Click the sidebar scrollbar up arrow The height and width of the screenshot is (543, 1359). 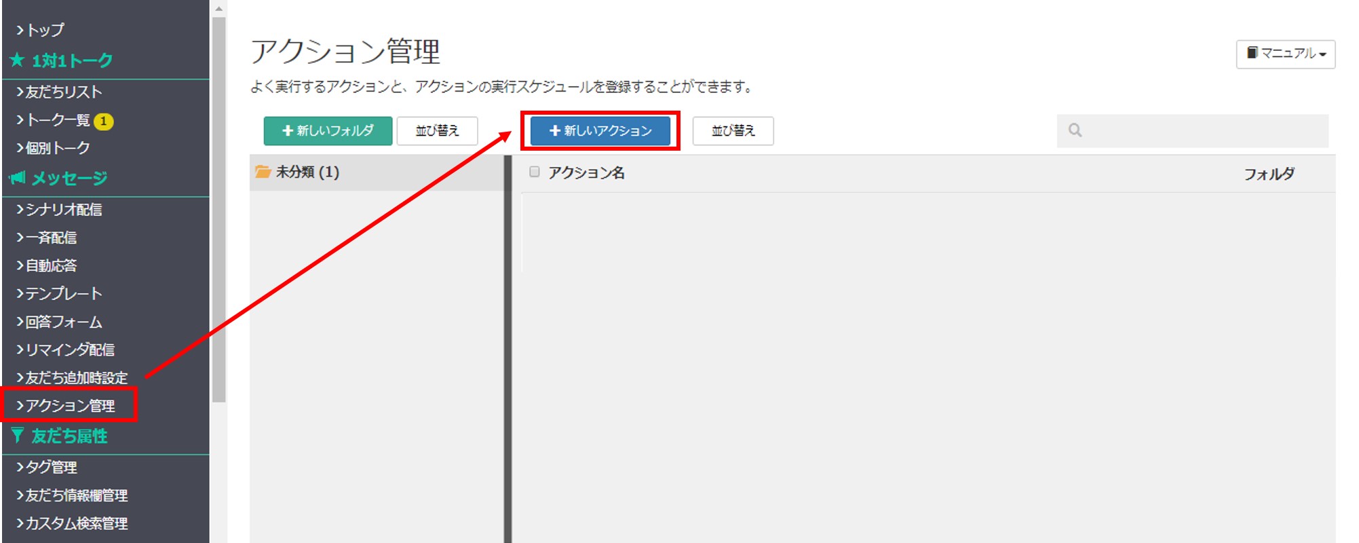(218, 9)
